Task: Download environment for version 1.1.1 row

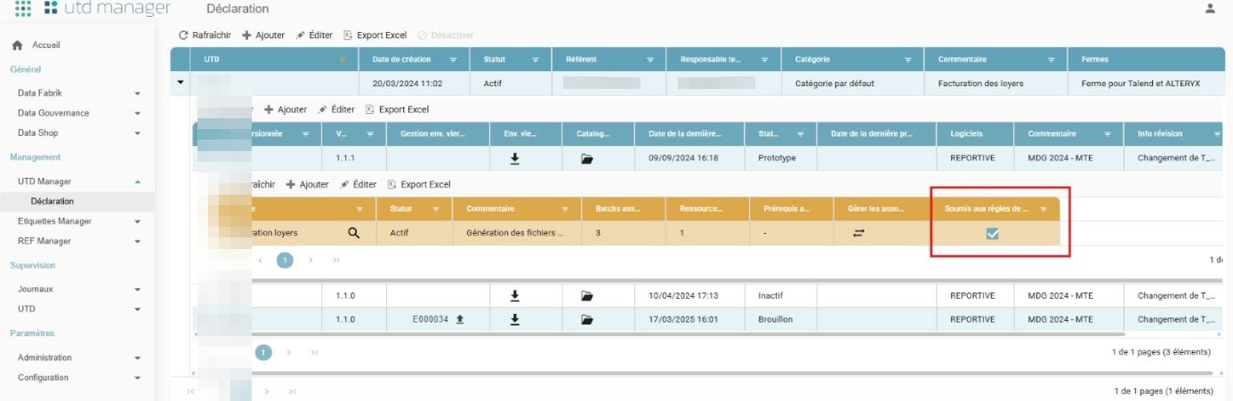Action: point(514,158)
